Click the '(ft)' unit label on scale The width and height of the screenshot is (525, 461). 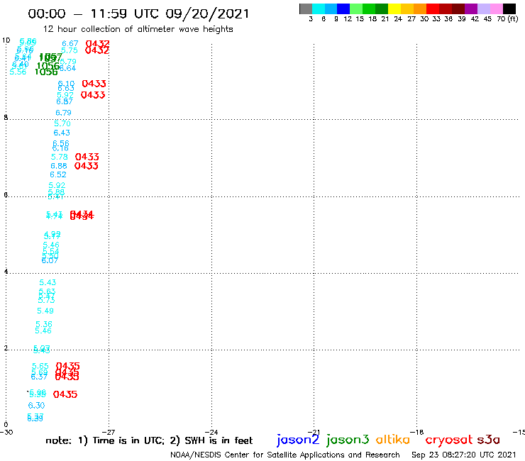[513, 18]
